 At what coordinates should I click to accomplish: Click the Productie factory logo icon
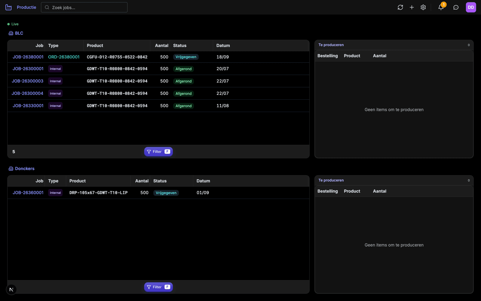8,7
